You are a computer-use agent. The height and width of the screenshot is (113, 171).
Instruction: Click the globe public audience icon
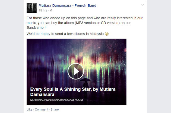[51, 10]
